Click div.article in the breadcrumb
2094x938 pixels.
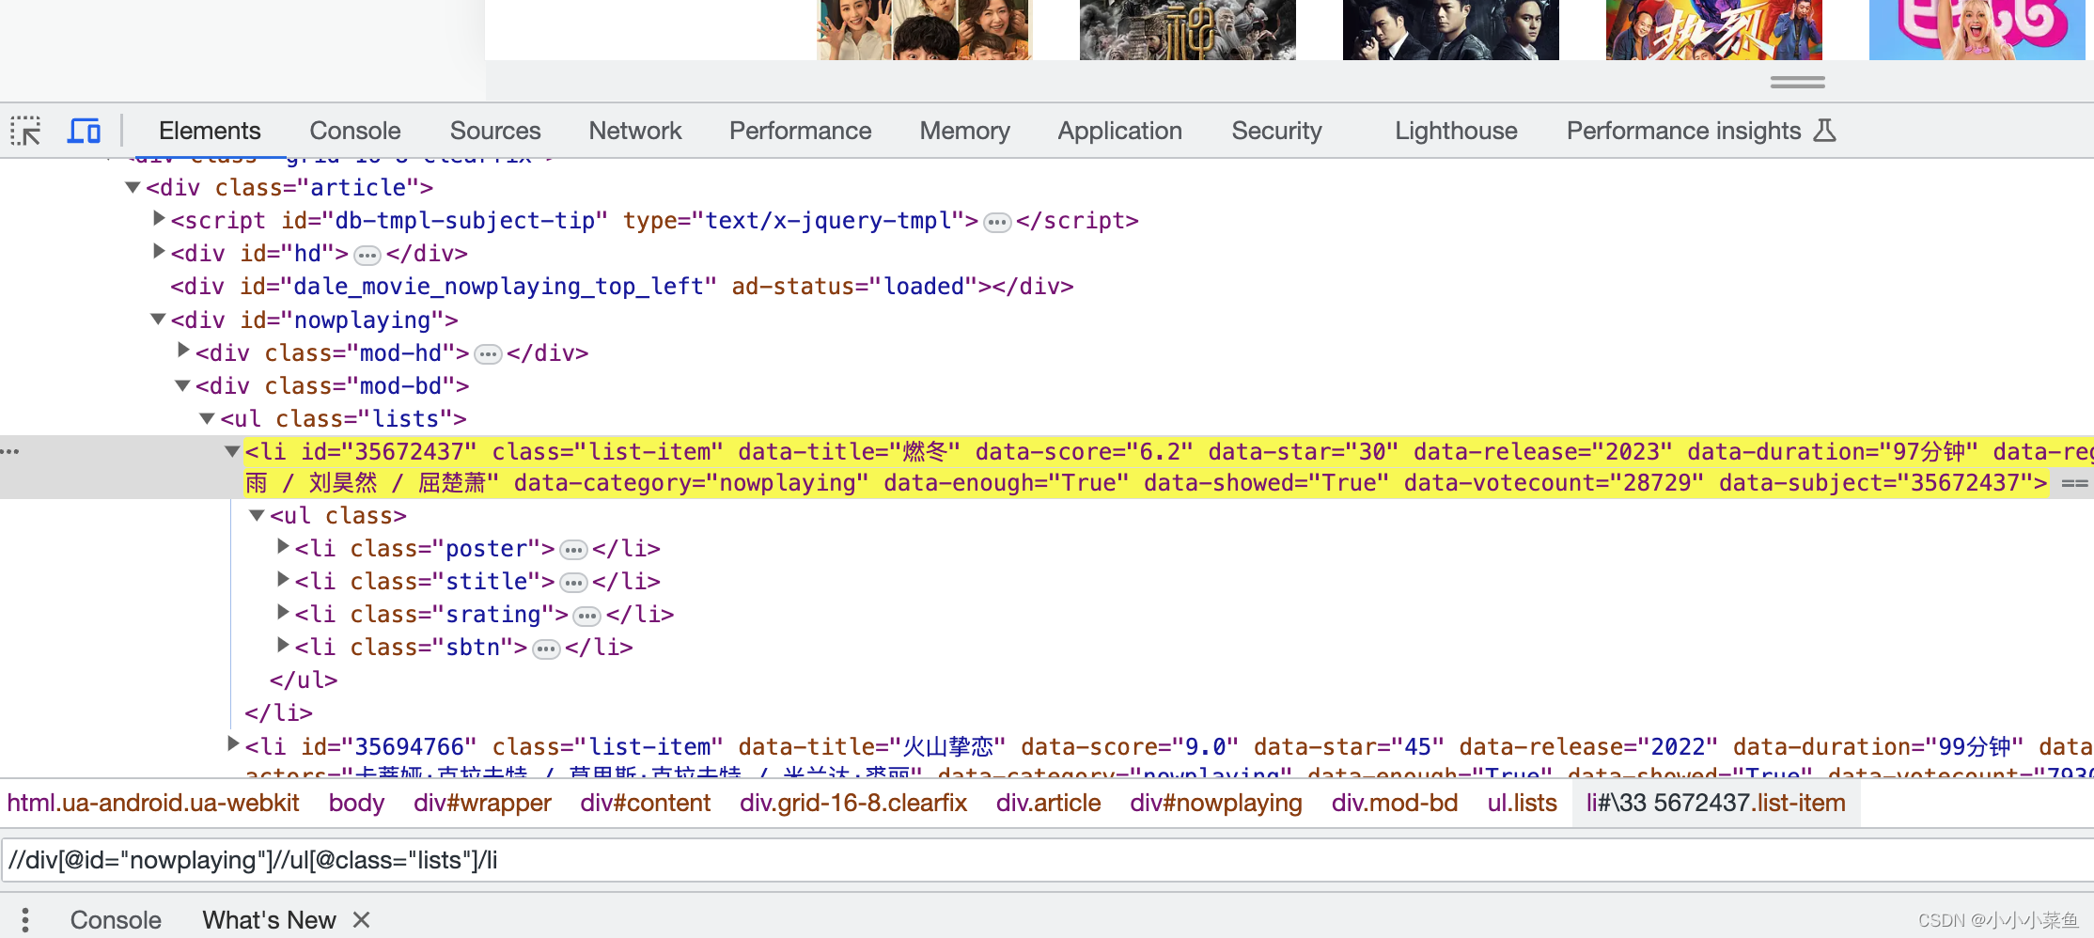point(1049,803)
